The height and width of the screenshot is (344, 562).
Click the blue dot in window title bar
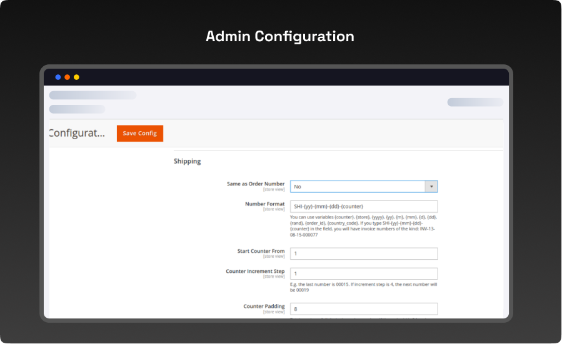coord(58,77)
